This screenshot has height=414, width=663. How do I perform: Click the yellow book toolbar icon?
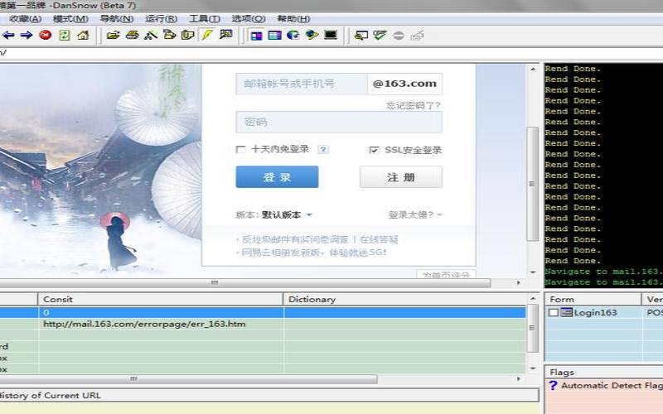click(188, 35)
